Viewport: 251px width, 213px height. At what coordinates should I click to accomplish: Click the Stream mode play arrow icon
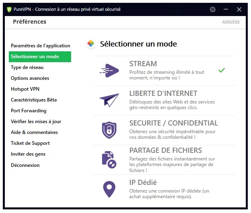click(x=109, y=71)
